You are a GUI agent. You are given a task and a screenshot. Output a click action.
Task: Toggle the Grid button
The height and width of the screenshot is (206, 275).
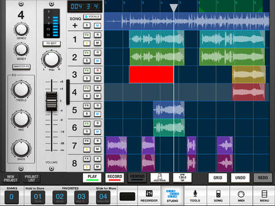click(218, 178)
